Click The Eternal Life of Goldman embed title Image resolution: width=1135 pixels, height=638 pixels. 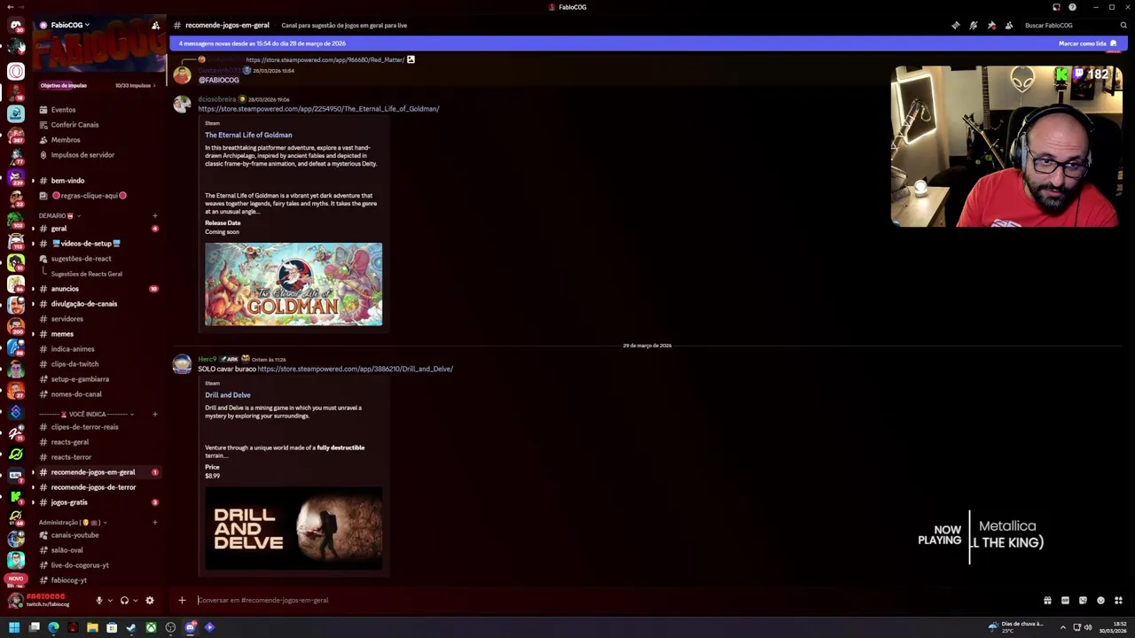(248, 135)
